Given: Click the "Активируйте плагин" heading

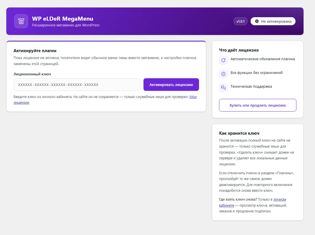Looking at the screenshot, I should (x=35, y=51).
